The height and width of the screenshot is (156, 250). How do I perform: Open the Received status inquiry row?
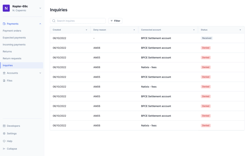point(147,38)
